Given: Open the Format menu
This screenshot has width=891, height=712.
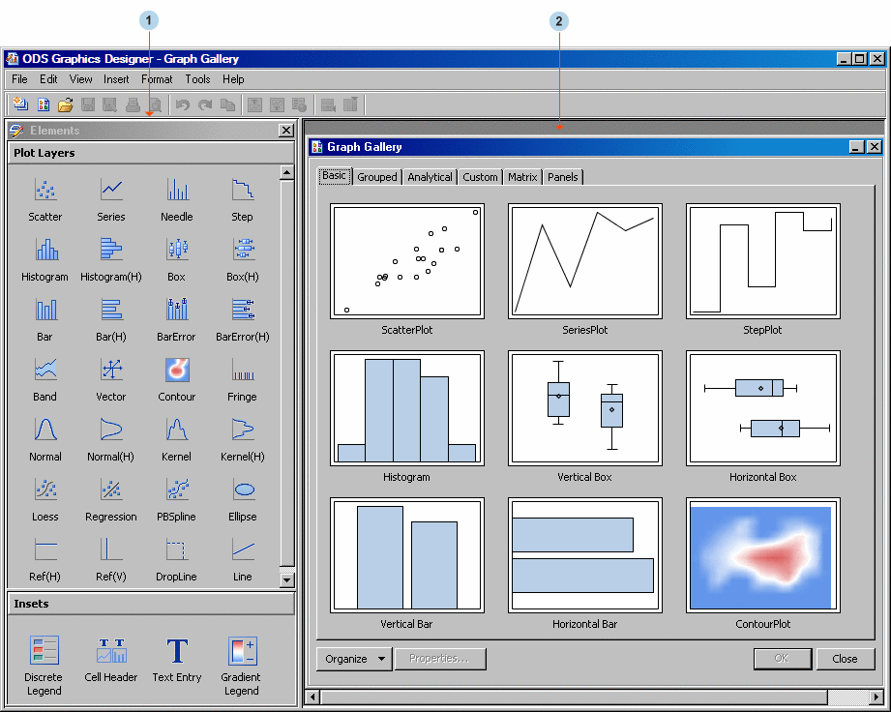Looking at the screenshot, I should pos(157,79).
